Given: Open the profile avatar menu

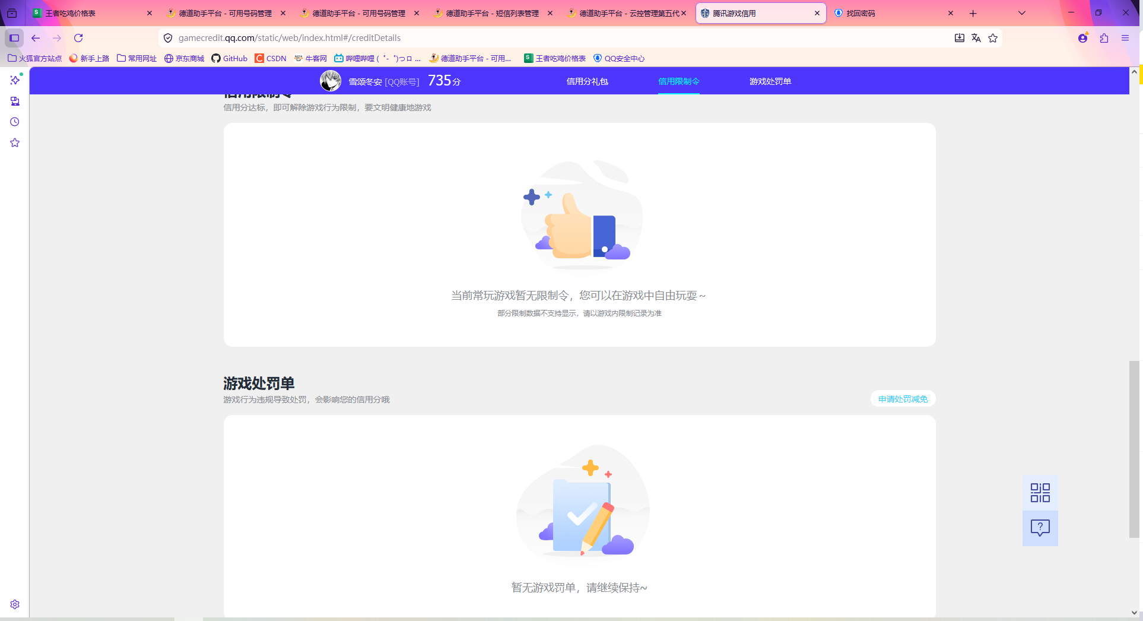Looking at the screenshot, I should click(x=1082, y=37).
